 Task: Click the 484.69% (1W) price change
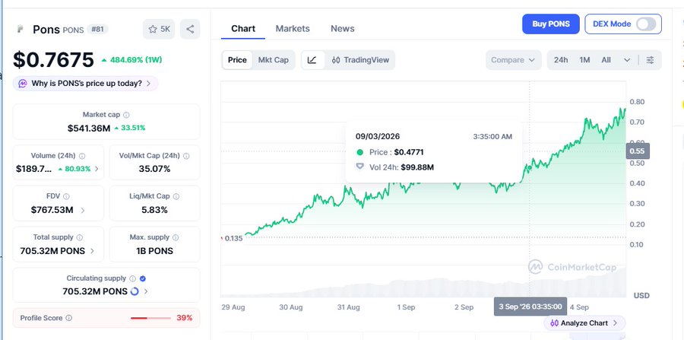tap(131, 60)
